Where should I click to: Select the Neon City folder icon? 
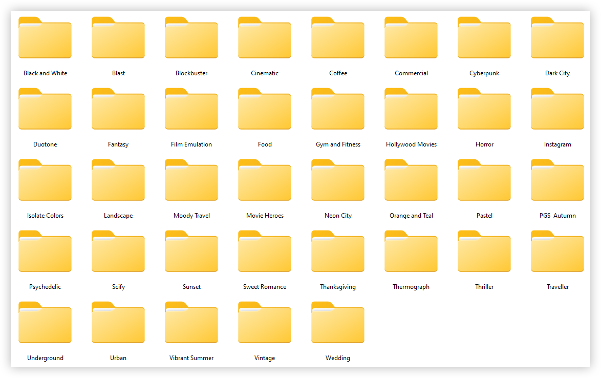(x=338, y=180)
